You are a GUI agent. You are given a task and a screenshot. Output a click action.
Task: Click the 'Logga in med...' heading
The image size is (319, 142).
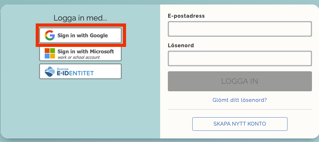(80, 18)
